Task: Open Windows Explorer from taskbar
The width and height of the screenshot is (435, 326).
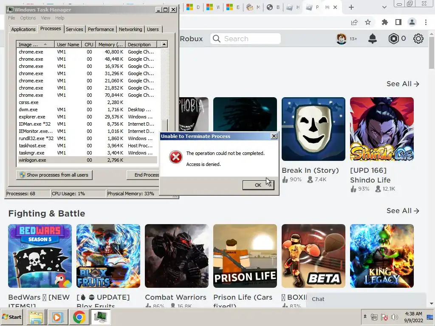Action: (37, 317)
